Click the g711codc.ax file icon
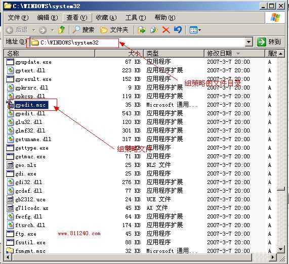Viewport: 289px width, 264px height. (10, 208)
